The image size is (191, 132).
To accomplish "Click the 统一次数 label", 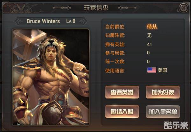I will [x=115, y=62].
